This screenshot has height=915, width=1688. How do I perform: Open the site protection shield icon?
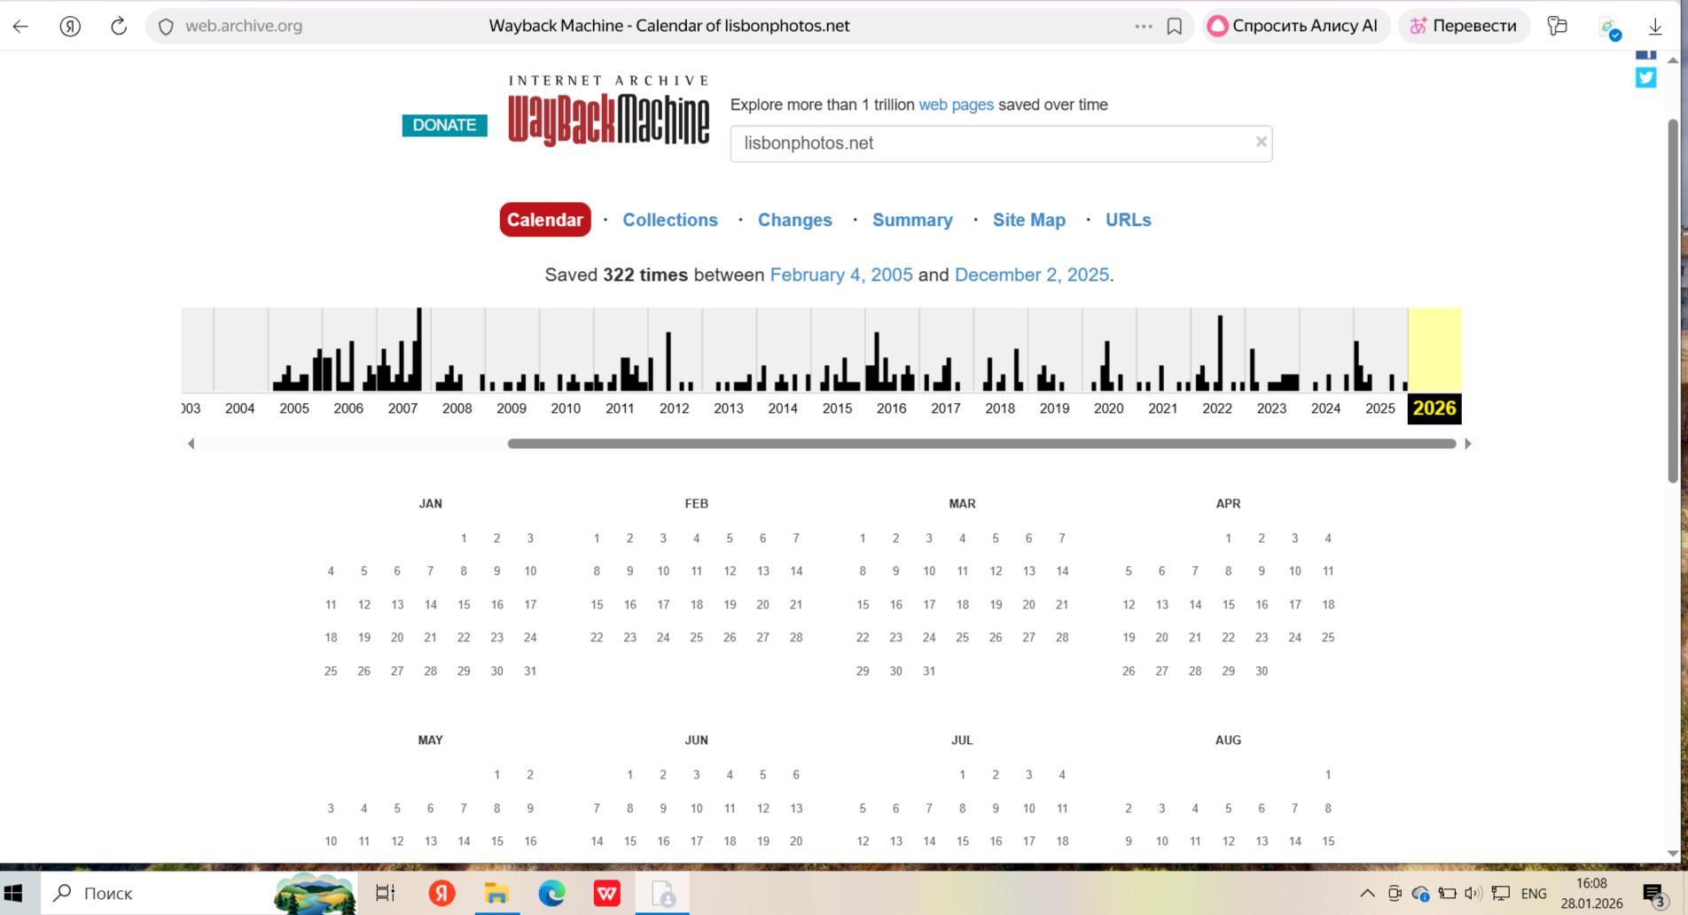(166, 27)
